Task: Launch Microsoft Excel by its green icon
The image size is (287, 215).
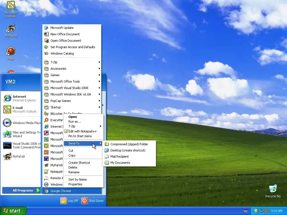Action: click(x=46, y=139)
